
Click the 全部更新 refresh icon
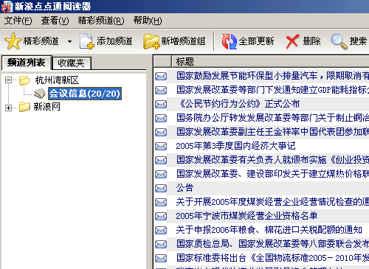[230, 41]
